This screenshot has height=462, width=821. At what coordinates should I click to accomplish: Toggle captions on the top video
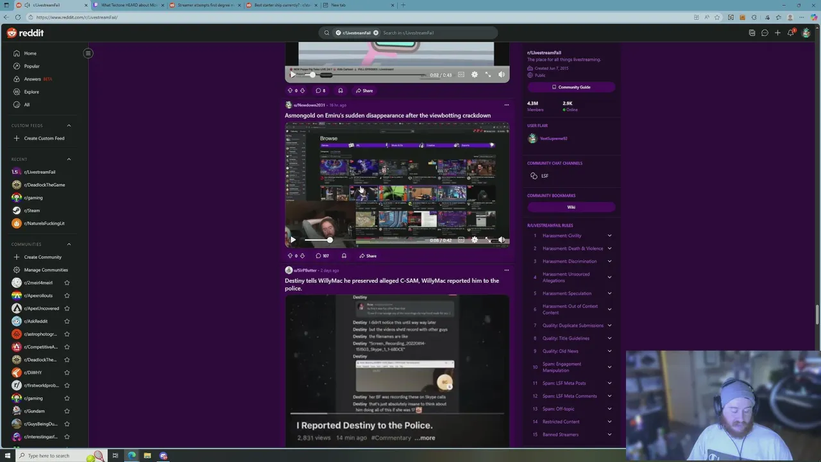[461, 74]
